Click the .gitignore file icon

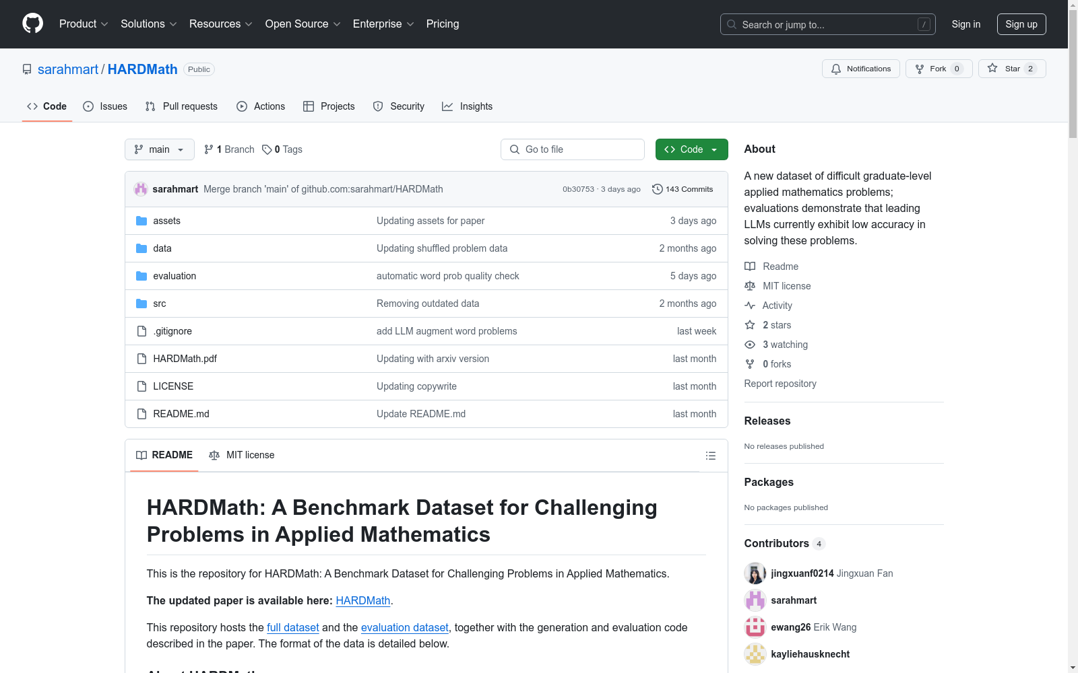click(x=141, y=331)
